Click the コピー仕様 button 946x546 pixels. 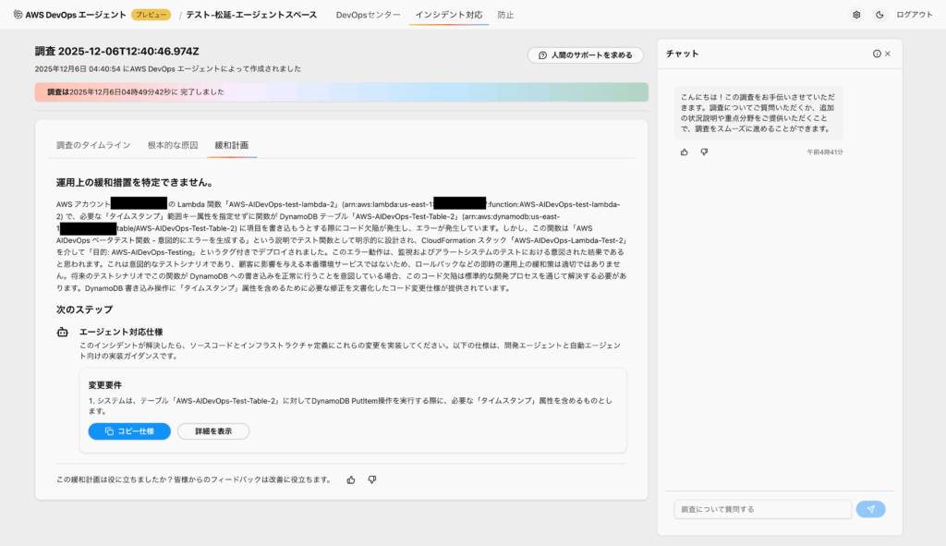click(129, 431)
